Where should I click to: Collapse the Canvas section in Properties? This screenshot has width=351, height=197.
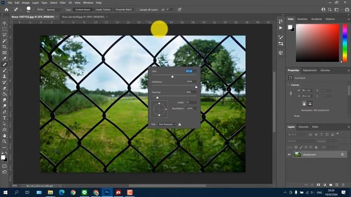[x=288, y=85]
